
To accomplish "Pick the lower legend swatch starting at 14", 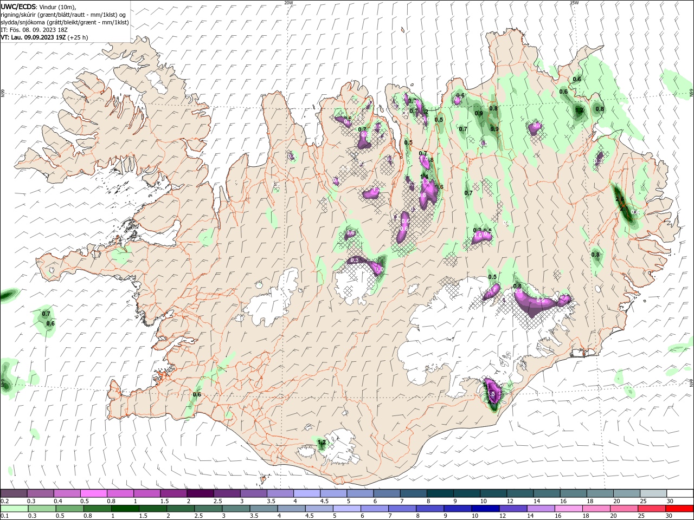I will pos(541,509).
